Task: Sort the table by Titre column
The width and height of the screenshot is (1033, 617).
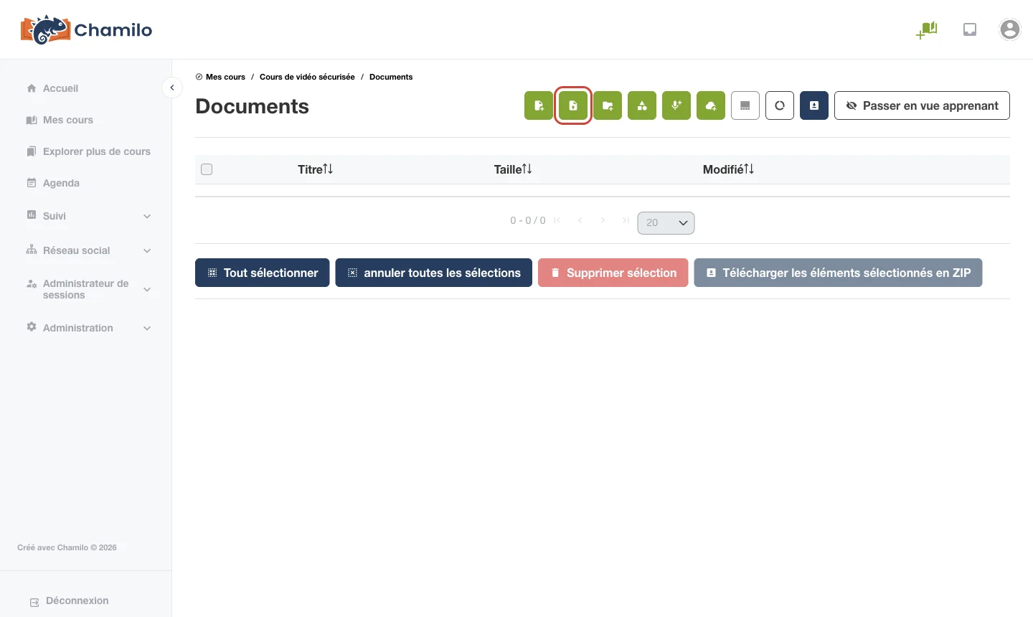Action: tap(315, 169)
